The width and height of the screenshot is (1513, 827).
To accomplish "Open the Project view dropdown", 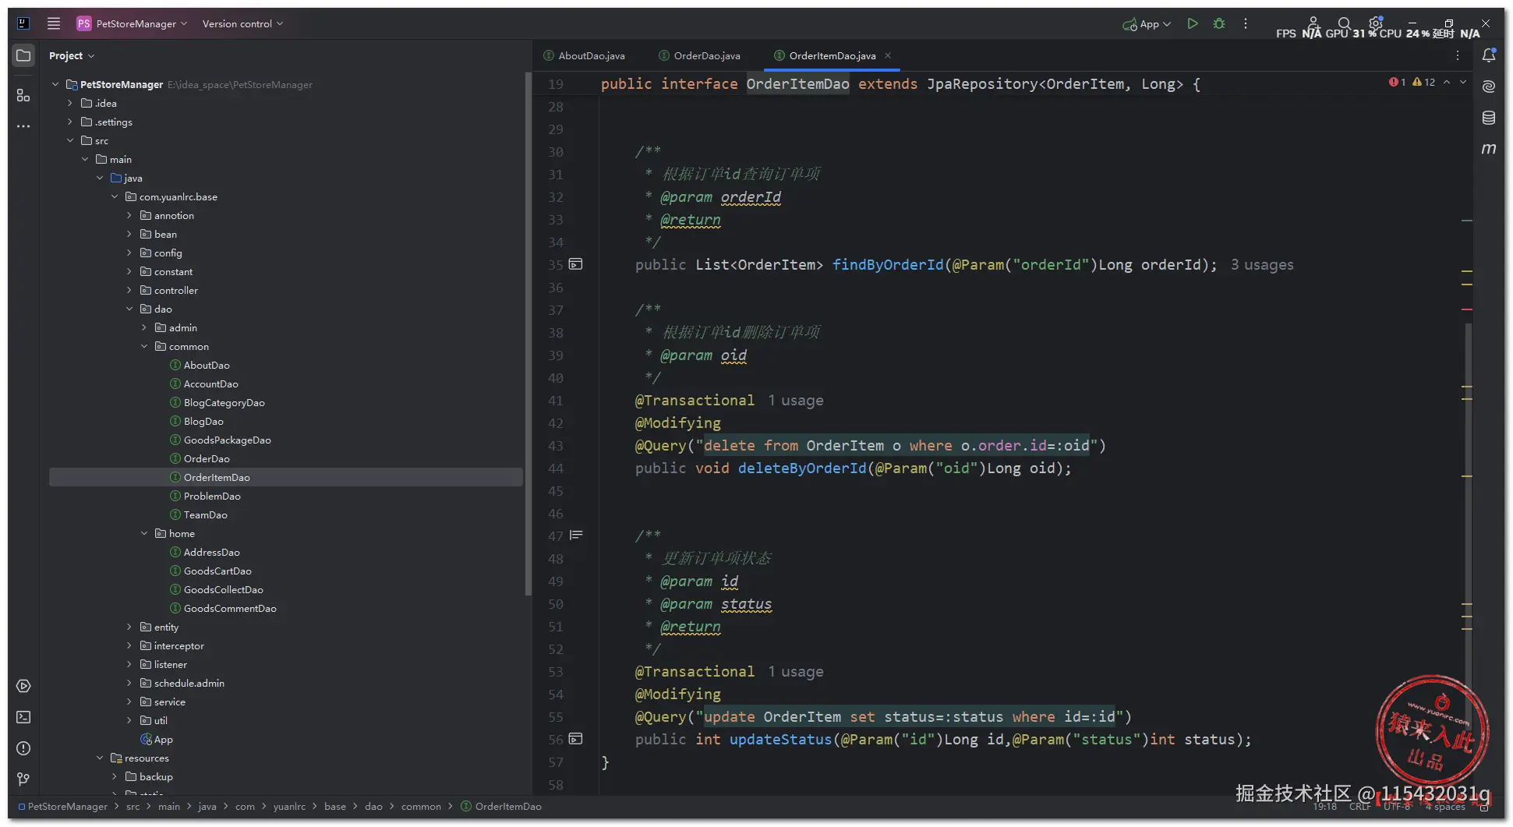I will [72, 55].
